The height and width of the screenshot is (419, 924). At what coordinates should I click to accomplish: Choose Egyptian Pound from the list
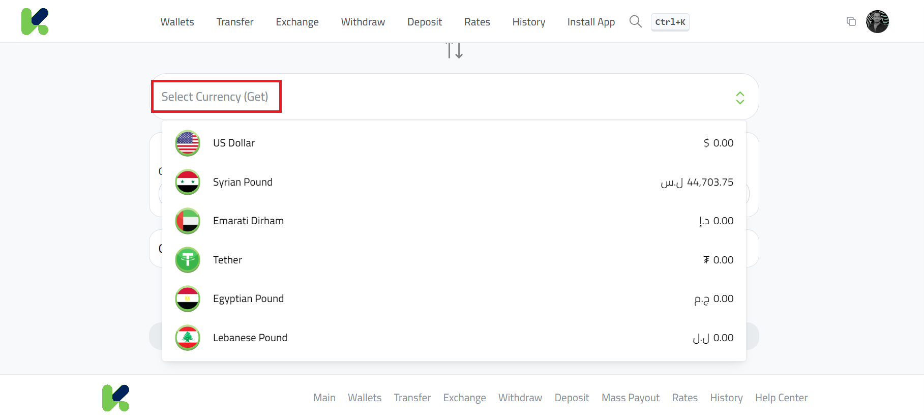coord(454,298)
